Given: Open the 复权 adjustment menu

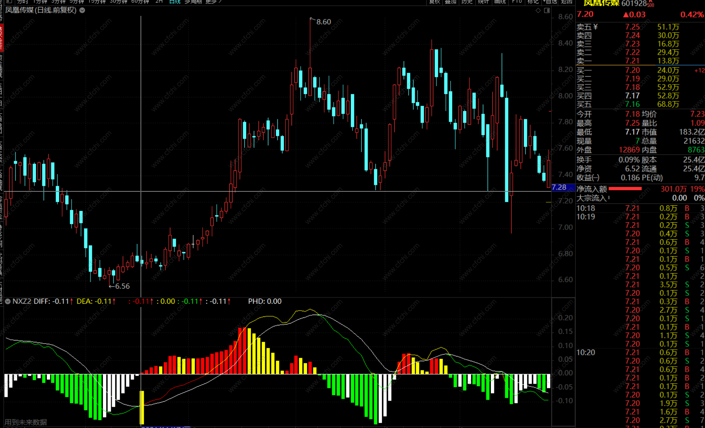Looking at the screenshot, I should point(434,2).
